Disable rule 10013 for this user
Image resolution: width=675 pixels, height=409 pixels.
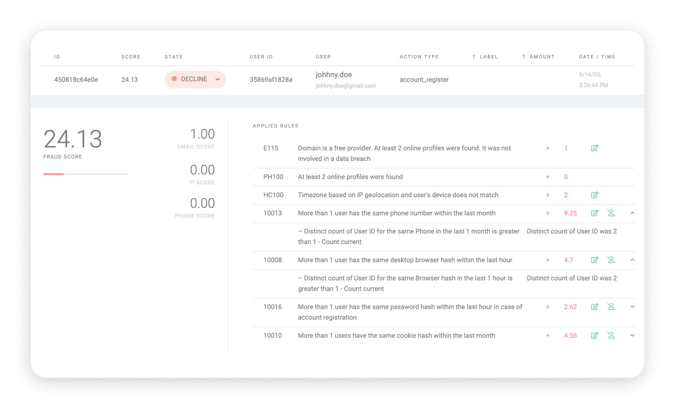[x=611, y=213]
